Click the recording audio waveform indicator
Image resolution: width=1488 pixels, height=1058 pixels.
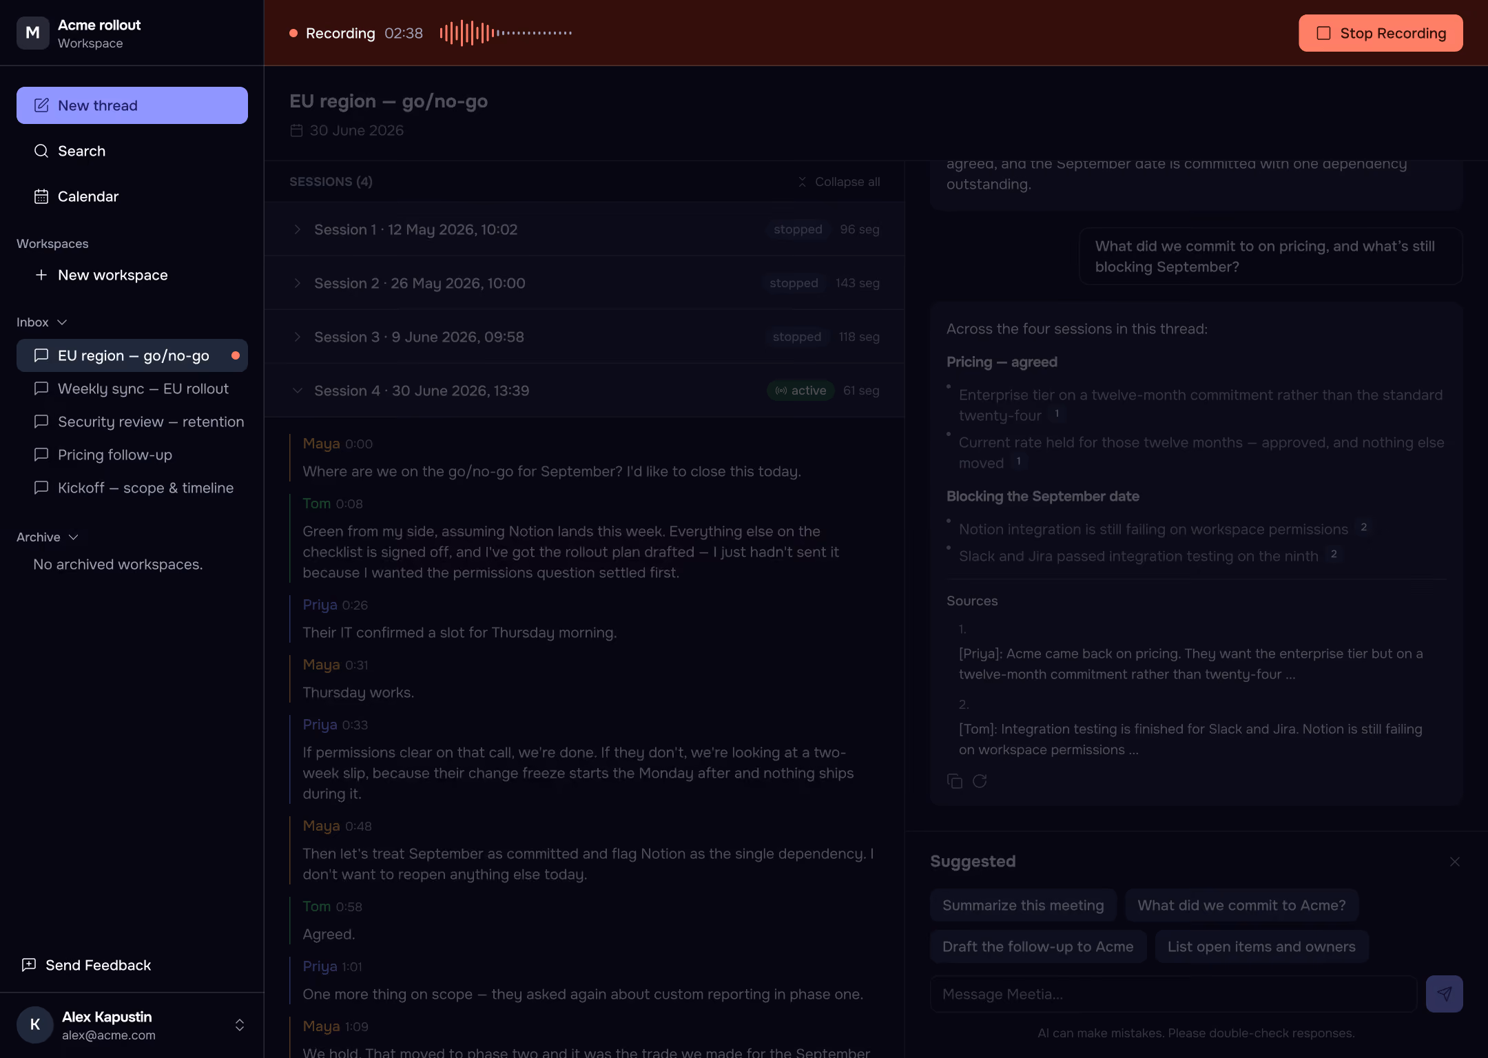[506, 33]
